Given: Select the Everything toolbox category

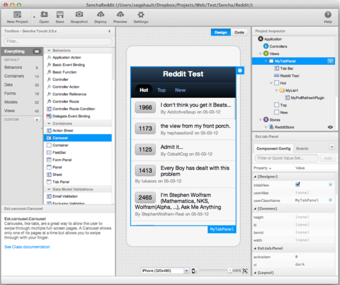Looking at the screenshot, I should tap(21, 52).
